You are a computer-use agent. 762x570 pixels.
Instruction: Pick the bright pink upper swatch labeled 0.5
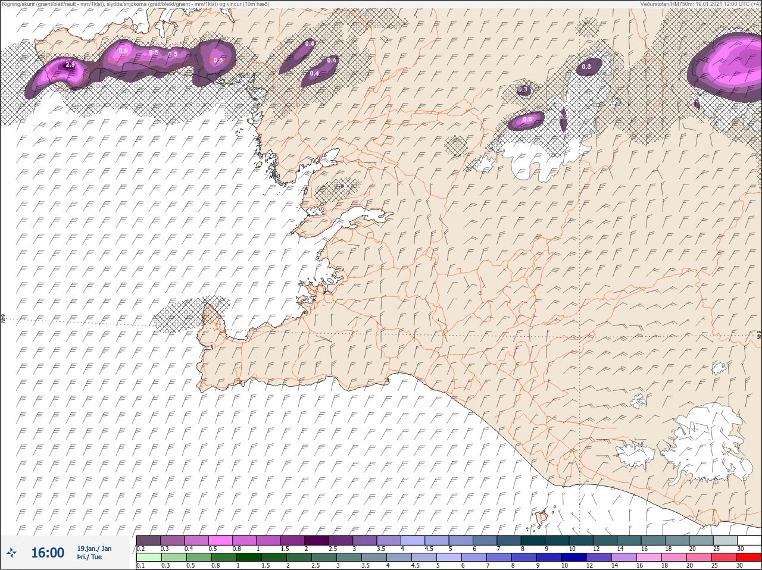point(221,540)
